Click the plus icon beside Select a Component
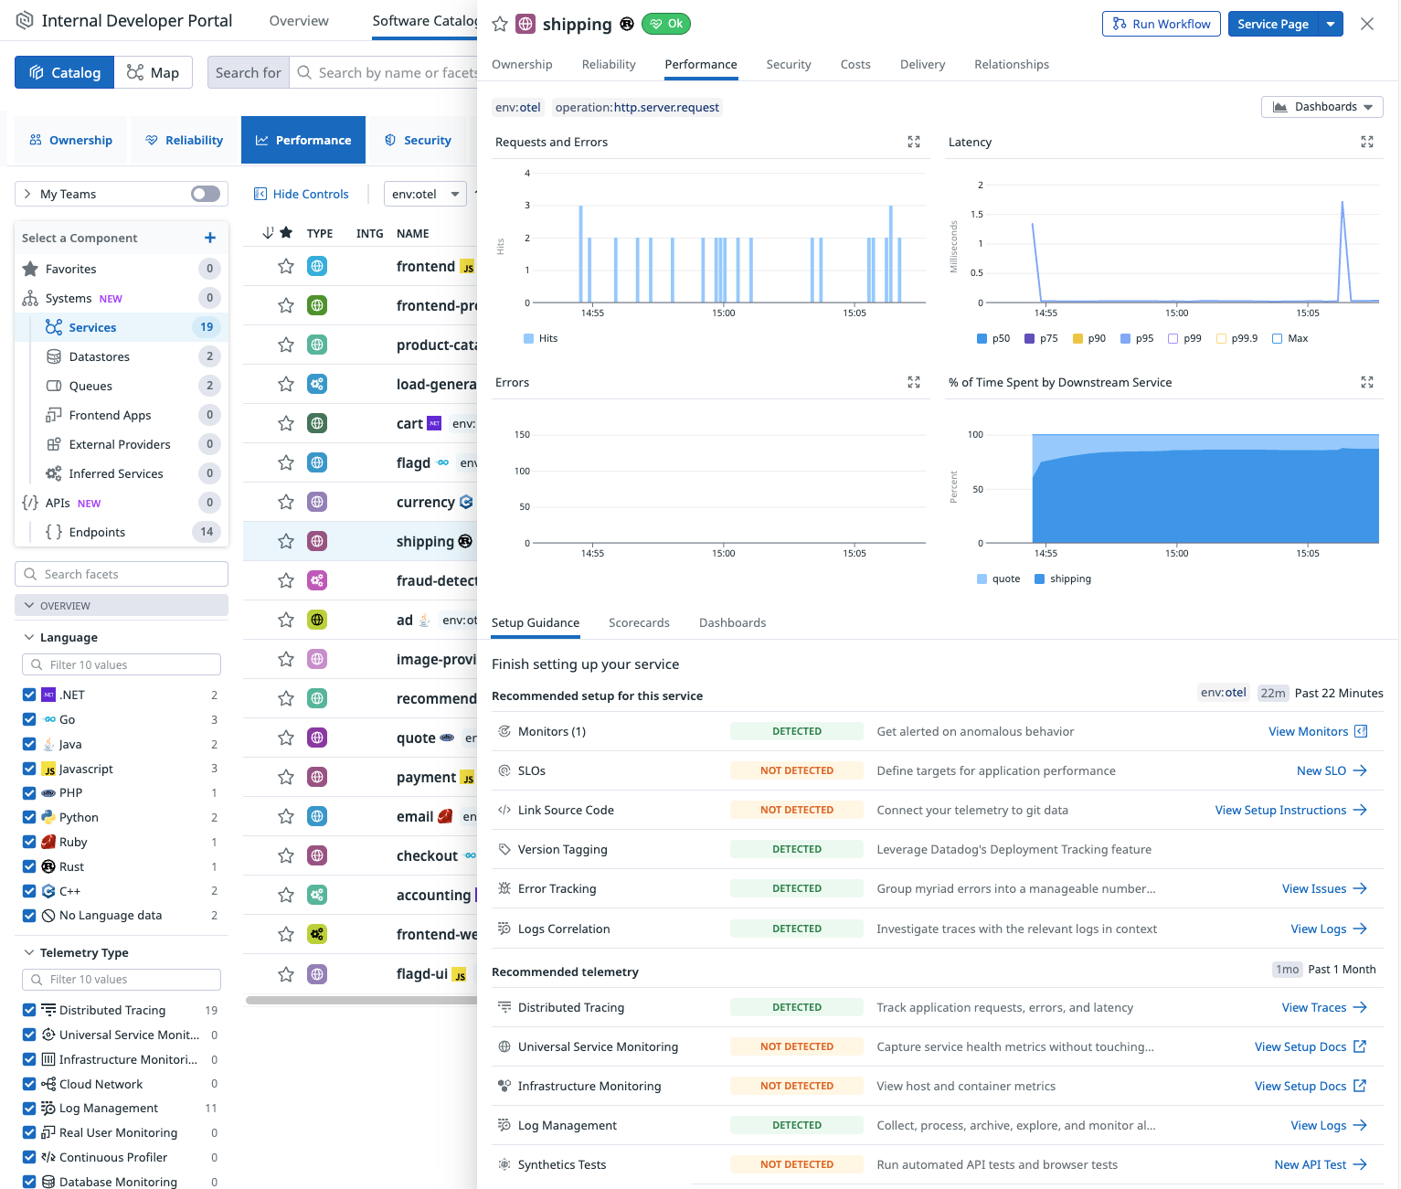 pyautogui.click(x=210, y=238)
